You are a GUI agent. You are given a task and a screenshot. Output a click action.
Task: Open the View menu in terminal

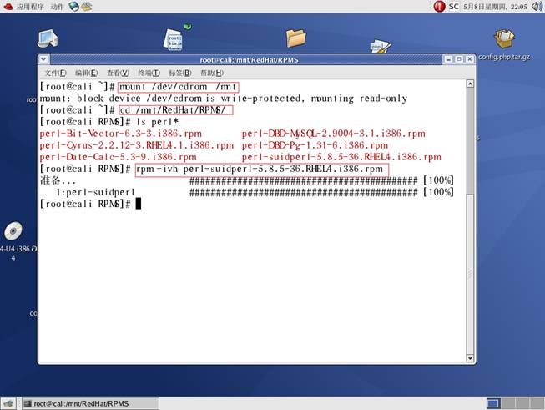[x=118, y=73]
